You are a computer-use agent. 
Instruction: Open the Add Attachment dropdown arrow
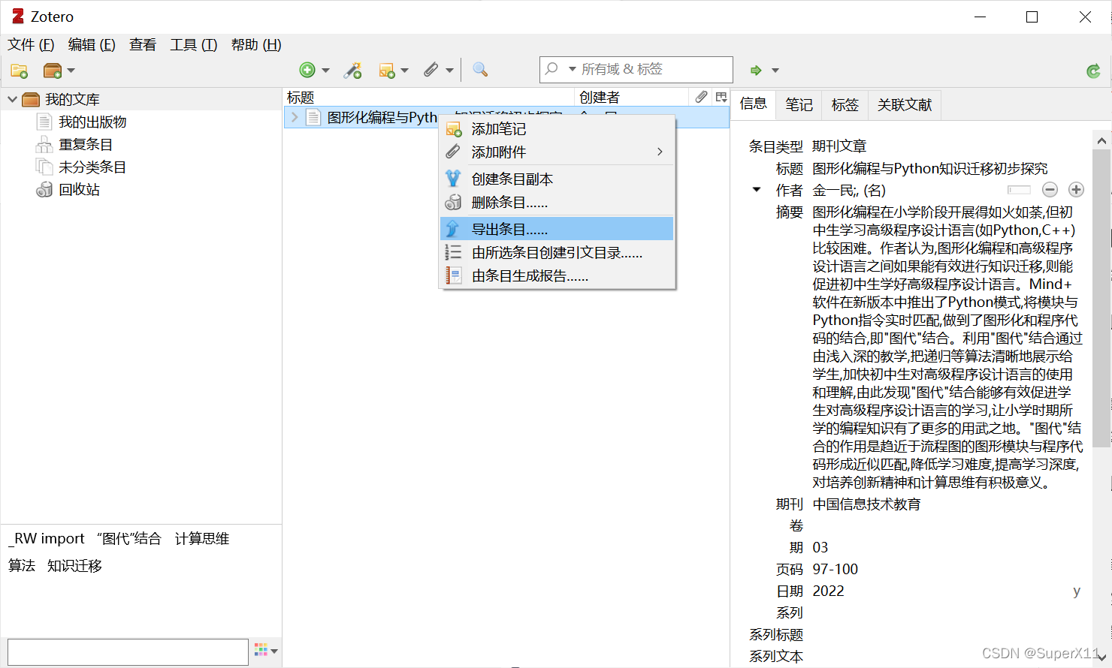click(449, 71)
